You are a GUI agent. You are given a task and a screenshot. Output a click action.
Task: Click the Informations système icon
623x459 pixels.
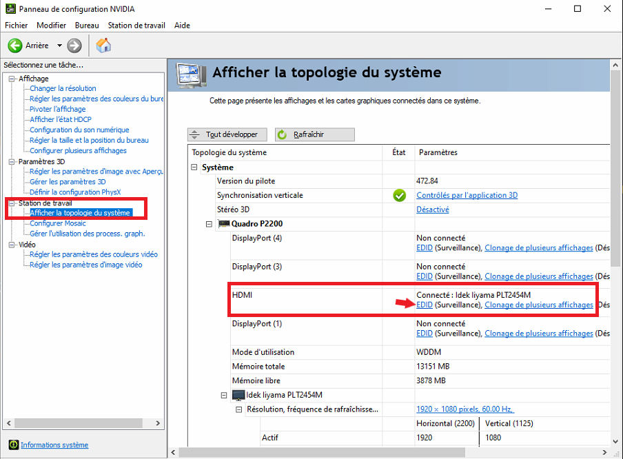click(x=14, y=445)
